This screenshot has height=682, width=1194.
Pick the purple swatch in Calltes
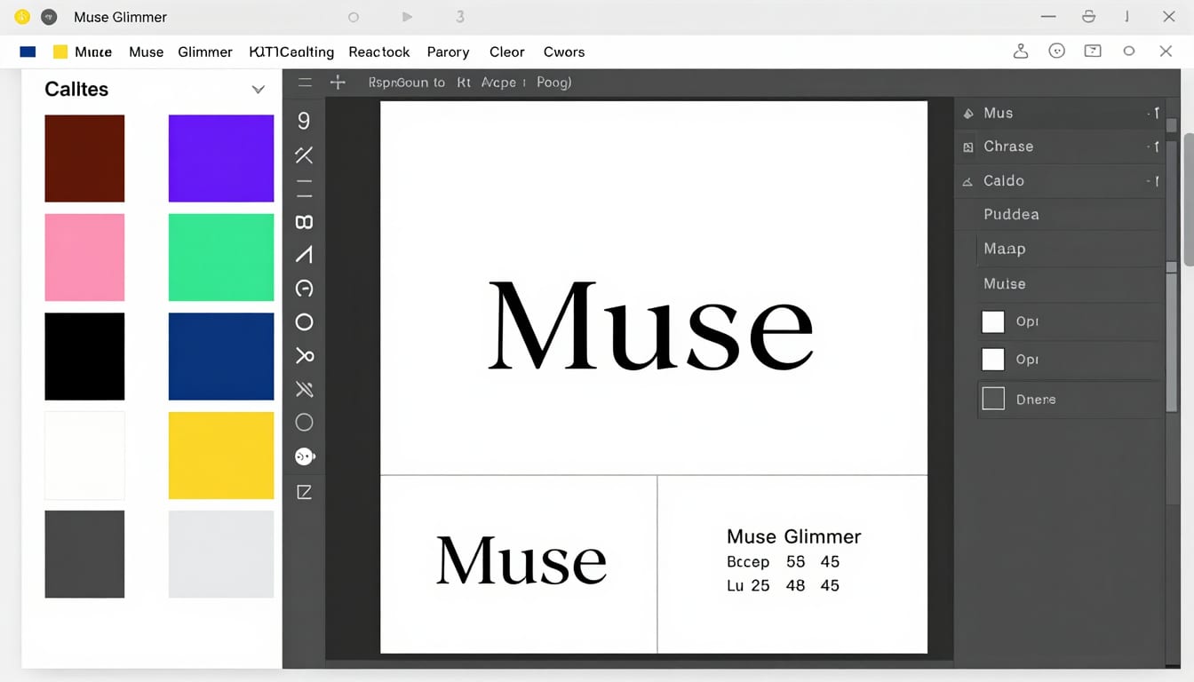click(x=221, y=158)
